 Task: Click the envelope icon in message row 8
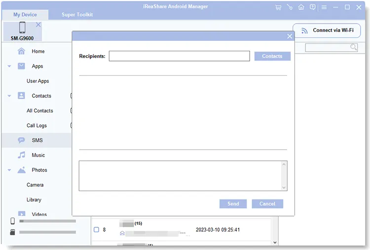click(x=122, y=233)
